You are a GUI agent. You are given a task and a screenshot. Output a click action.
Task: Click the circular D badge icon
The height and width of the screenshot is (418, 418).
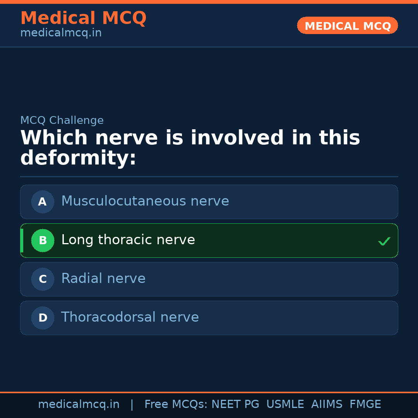coord(43,318)
